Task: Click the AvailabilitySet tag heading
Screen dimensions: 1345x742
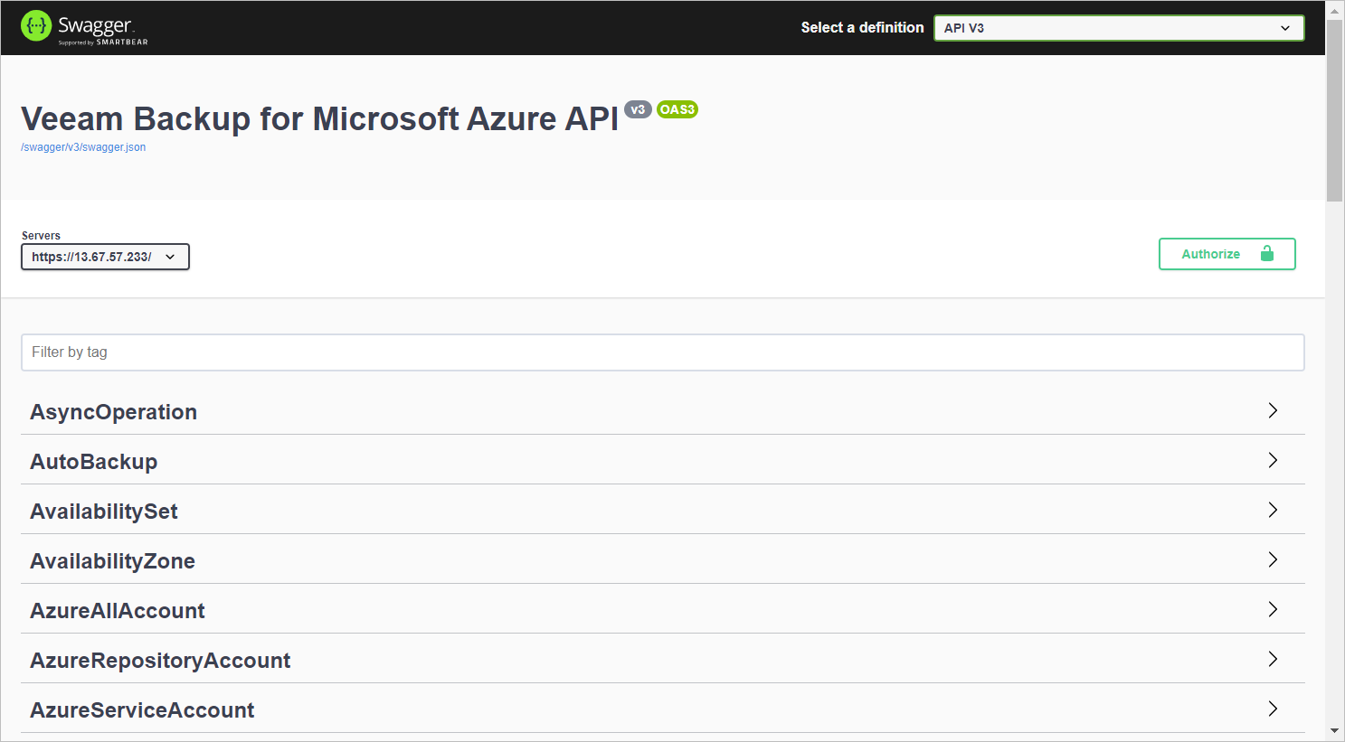Action: (x=104, y=512)
